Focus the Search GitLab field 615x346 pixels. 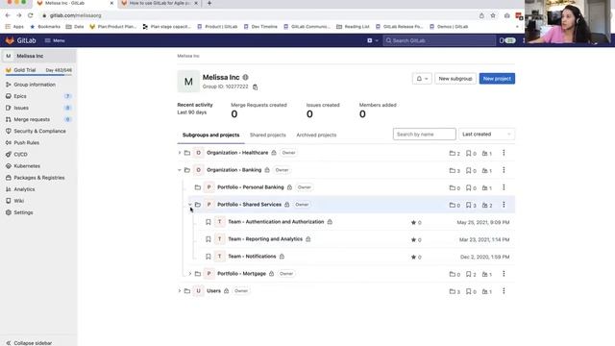point(439,40)
